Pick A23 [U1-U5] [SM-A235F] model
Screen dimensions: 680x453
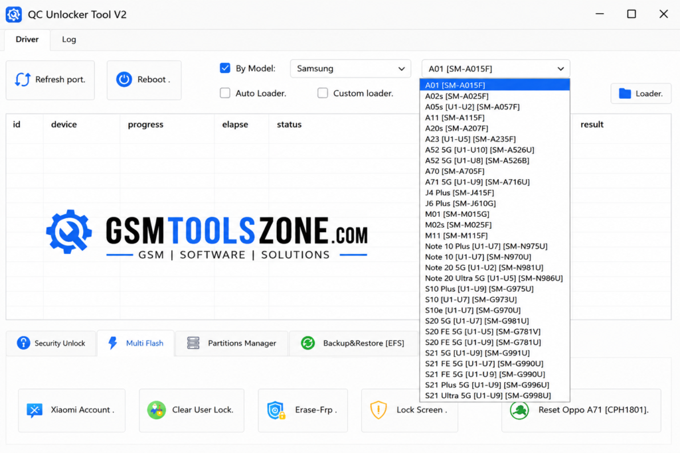coord(495,139)
